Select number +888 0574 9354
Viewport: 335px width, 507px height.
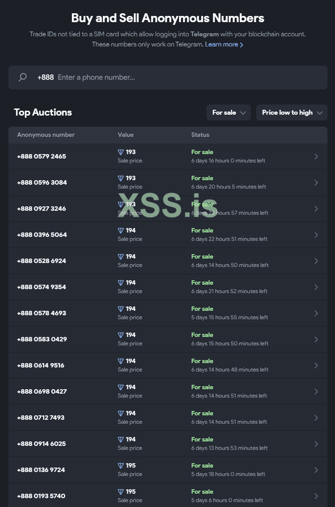point(42,287)
